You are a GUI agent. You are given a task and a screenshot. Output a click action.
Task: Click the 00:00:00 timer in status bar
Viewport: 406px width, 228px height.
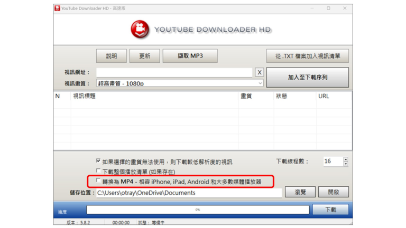pos(121,223)
